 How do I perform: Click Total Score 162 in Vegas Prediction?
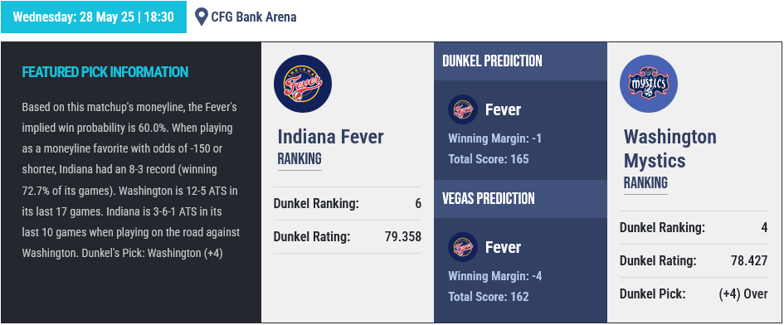[489, 297]
